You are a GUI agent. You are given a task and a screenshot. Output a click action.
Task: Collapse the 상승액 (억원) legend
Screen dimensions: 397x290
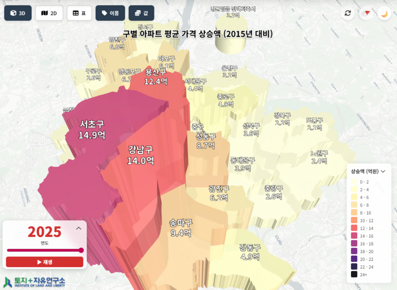click(x=383, y=171)
